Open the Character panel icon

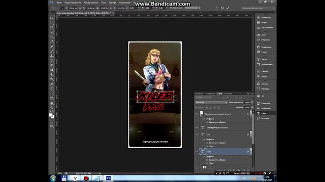(x=258, y=72)
